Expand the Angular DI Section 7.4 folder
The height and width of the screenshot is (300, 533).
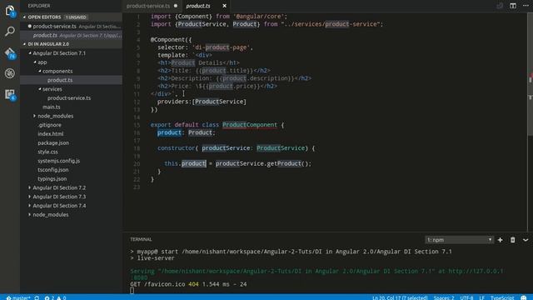pyautogui.click(x=30, y=206)
